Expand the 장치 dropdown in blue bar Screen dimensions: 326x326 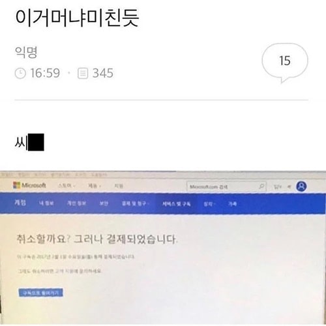(209, 204)
